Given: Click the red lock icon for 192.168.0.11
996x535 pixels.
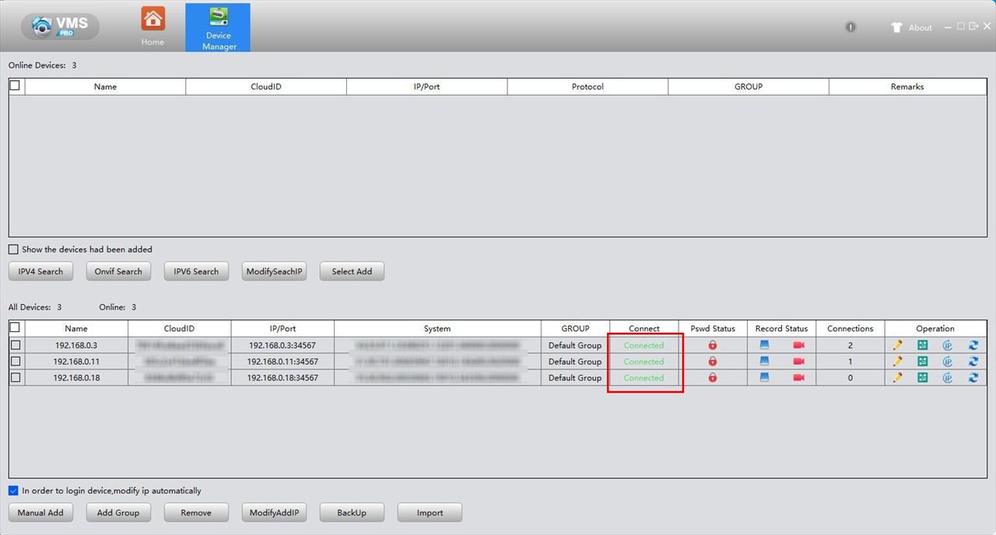Looking at the screenshot, I should 712,362.
